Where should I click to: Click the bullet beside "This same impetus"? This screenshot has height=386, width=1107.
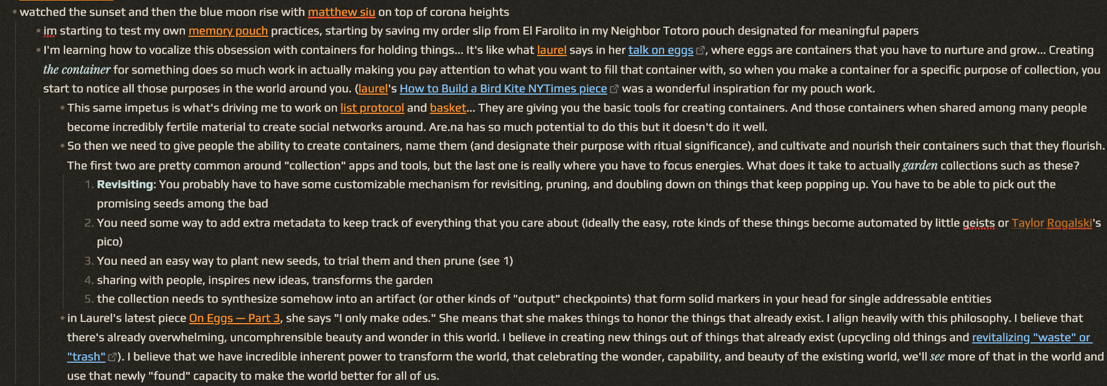point(62,108)
